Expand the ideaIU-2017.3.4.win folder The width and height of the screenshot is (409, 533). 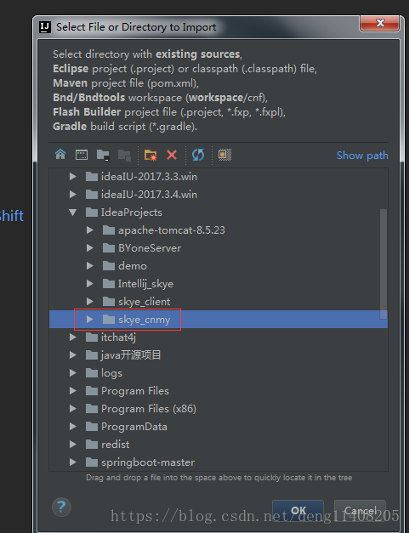73,195
